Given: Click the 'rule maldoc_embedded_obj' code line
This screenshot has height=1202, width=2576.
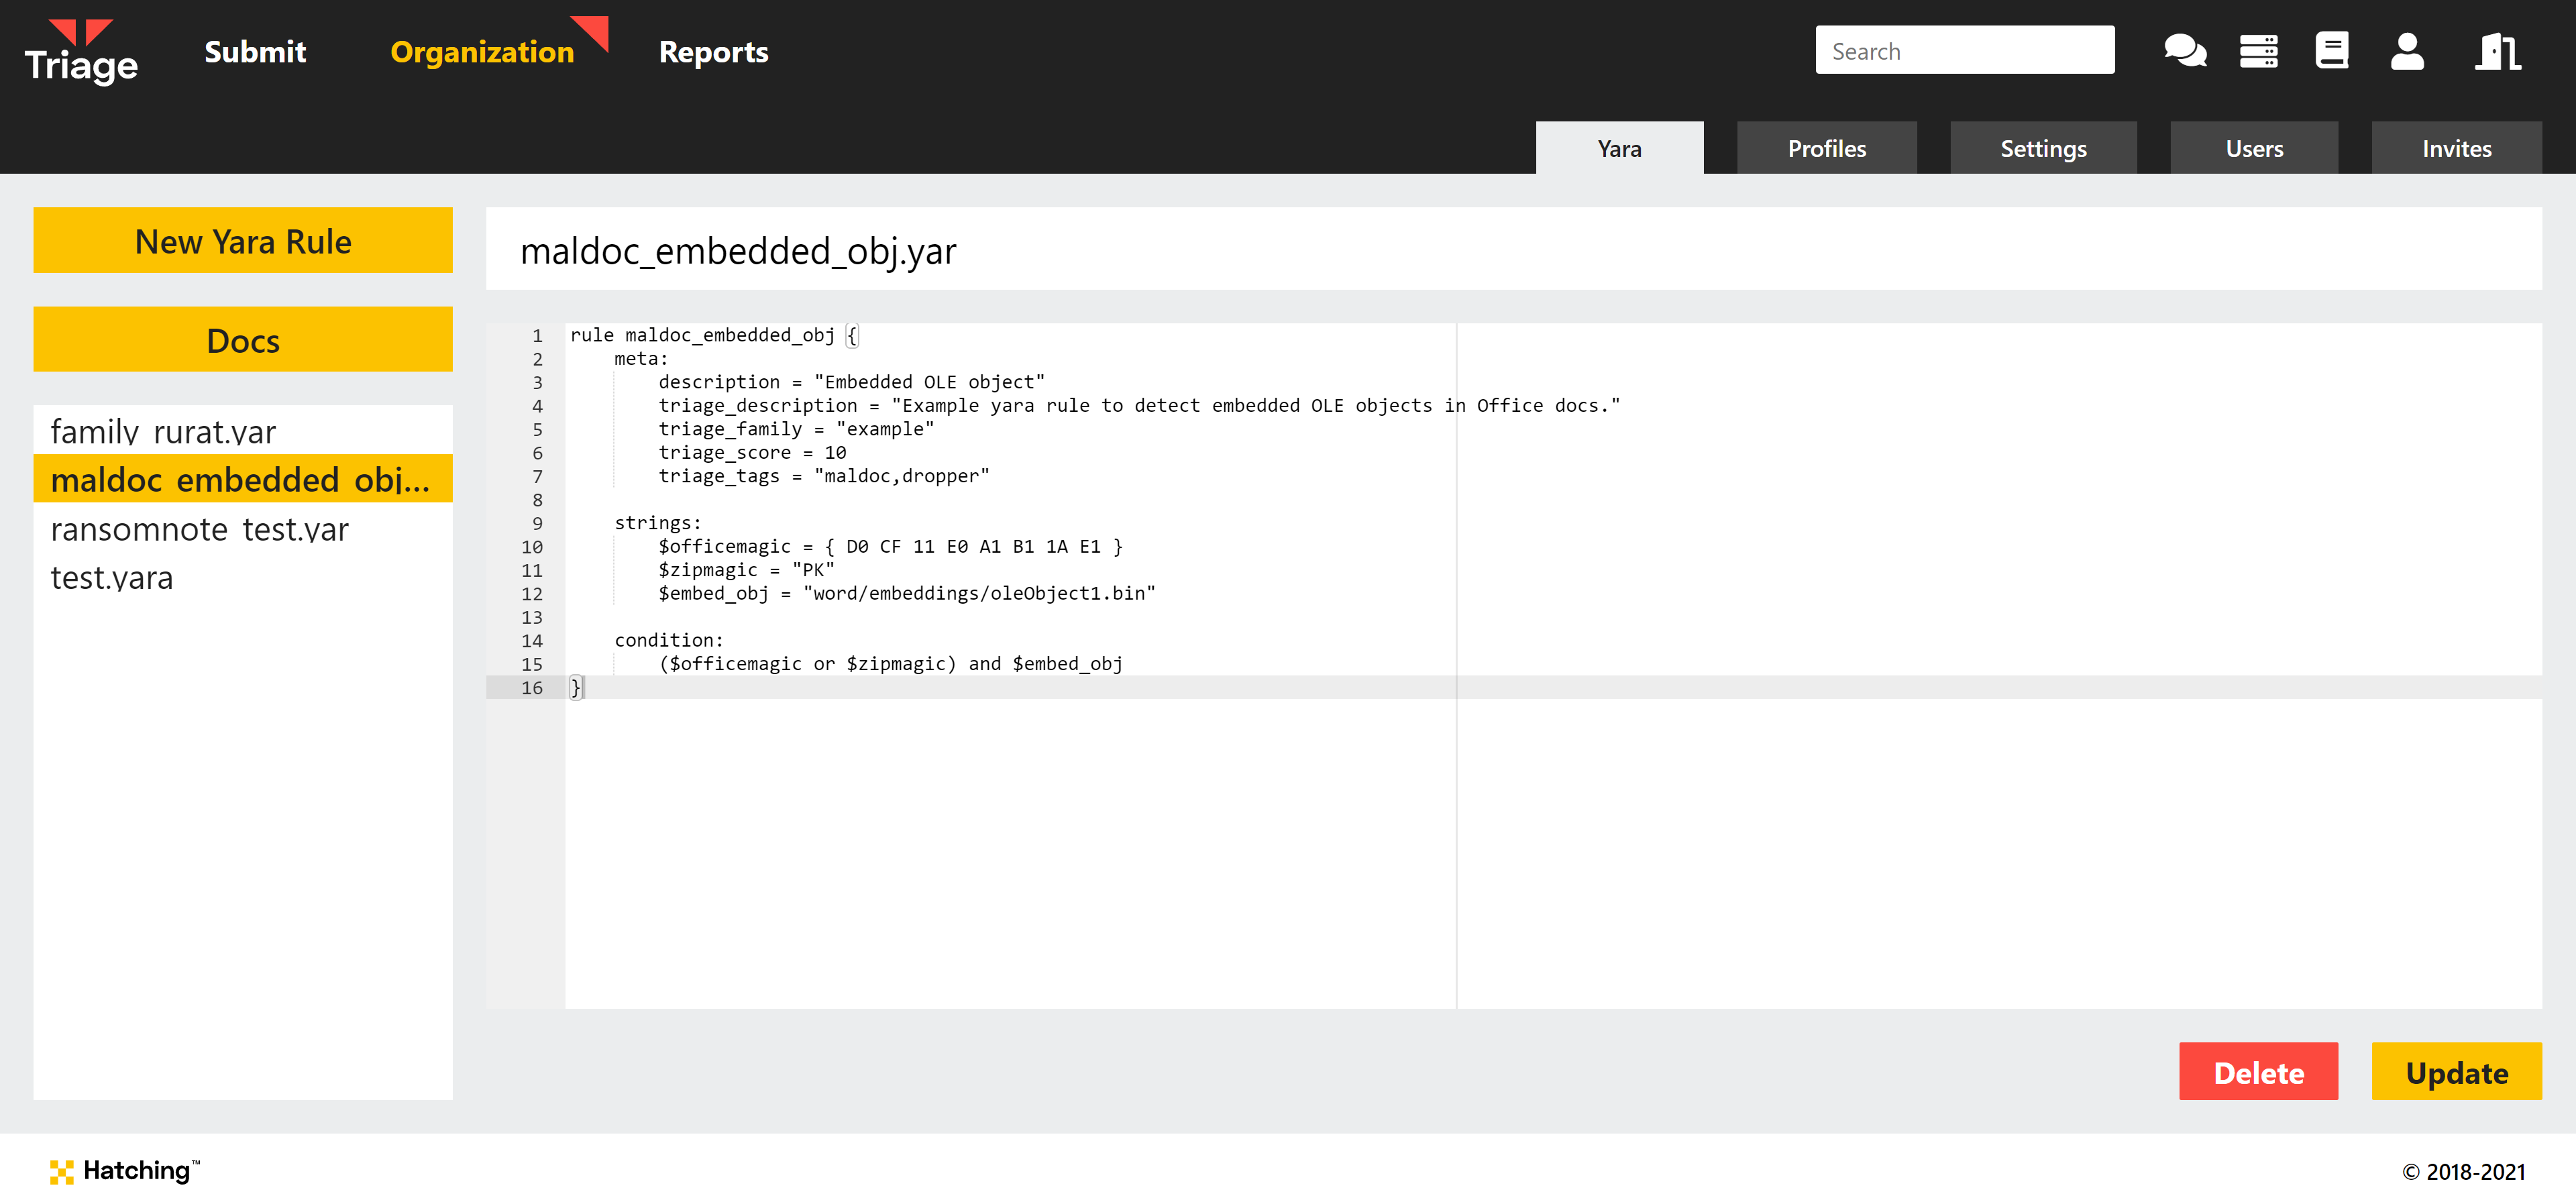Looking at the screenshot, I should (x=714, y=336).
